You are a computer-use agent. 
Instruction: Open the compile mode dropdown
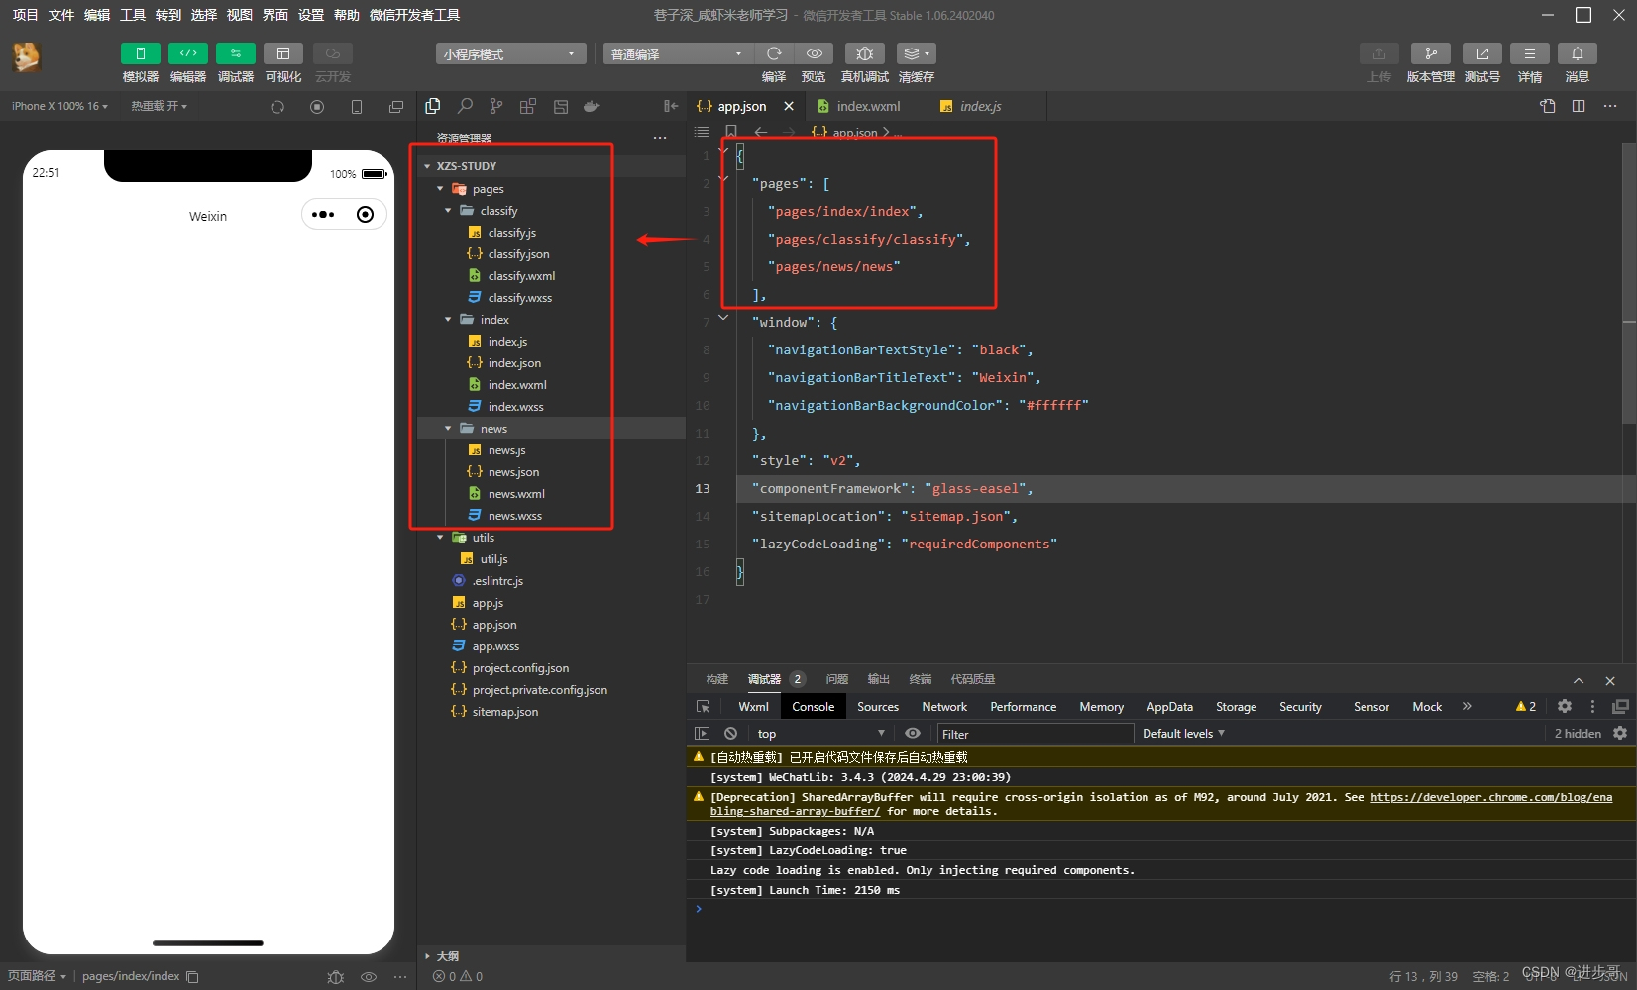pos(678,53)
